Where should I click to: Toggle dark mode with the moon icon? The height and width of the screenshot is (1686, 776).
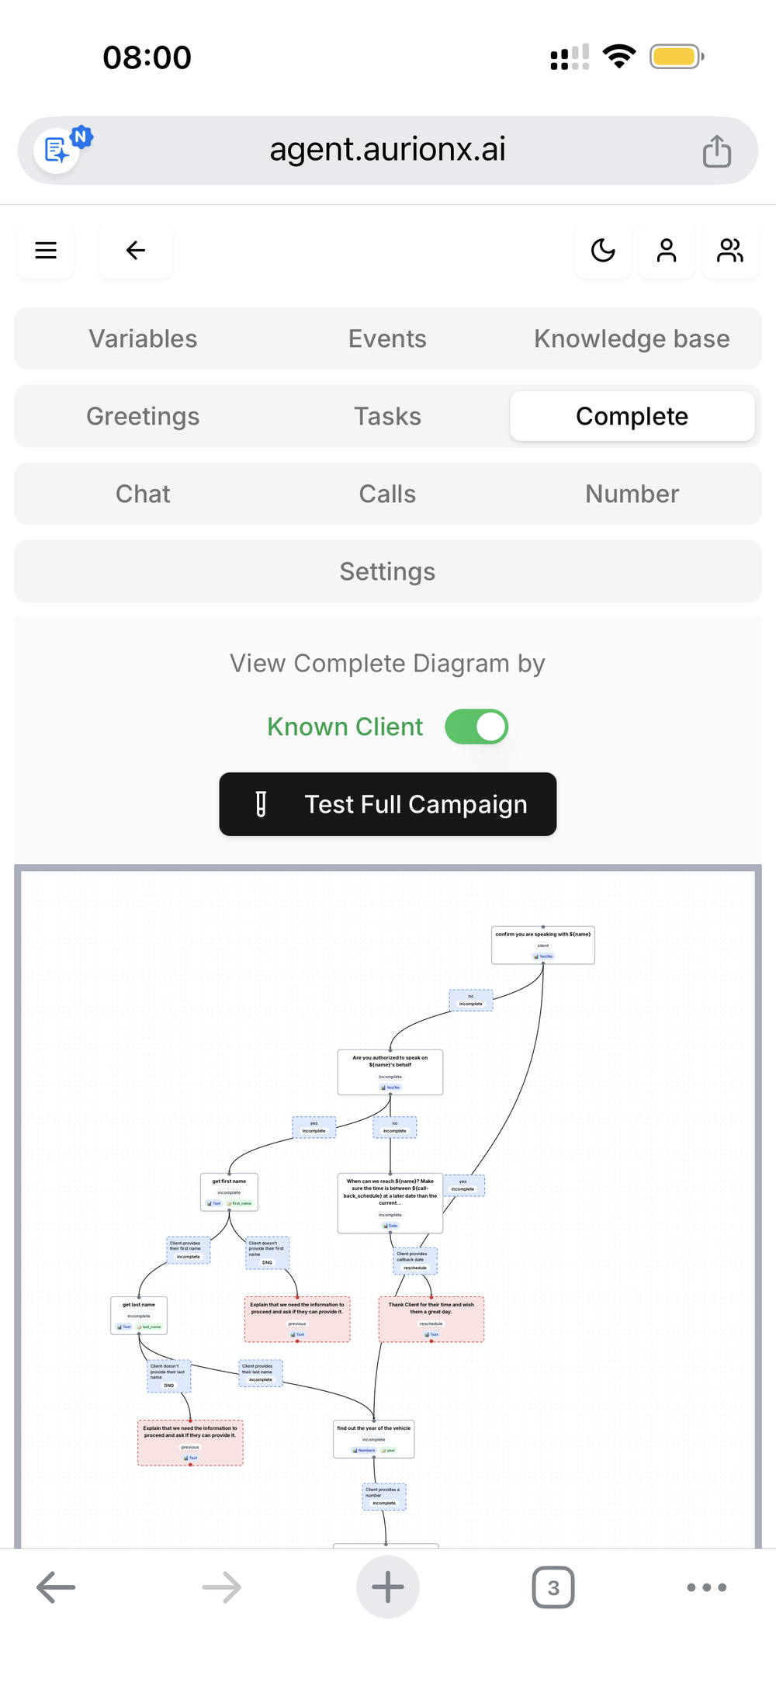pyautogui.click(x=603, y=250)
